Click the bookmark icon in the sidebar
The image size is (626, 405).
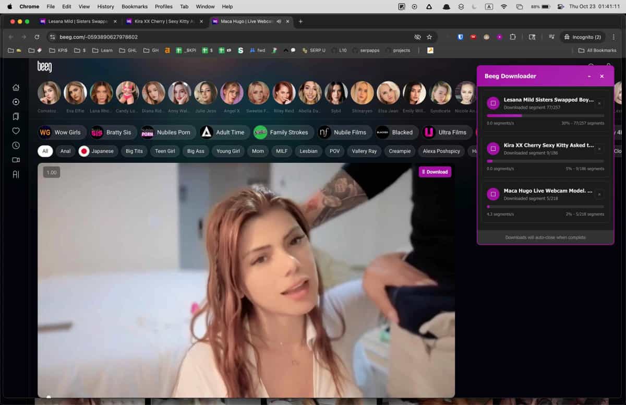16,116
